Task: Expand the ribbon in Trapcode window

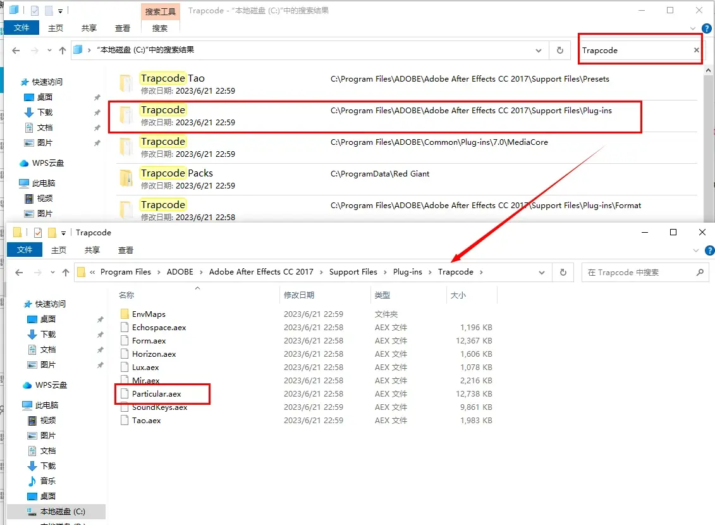Action: tap(696, 250)
